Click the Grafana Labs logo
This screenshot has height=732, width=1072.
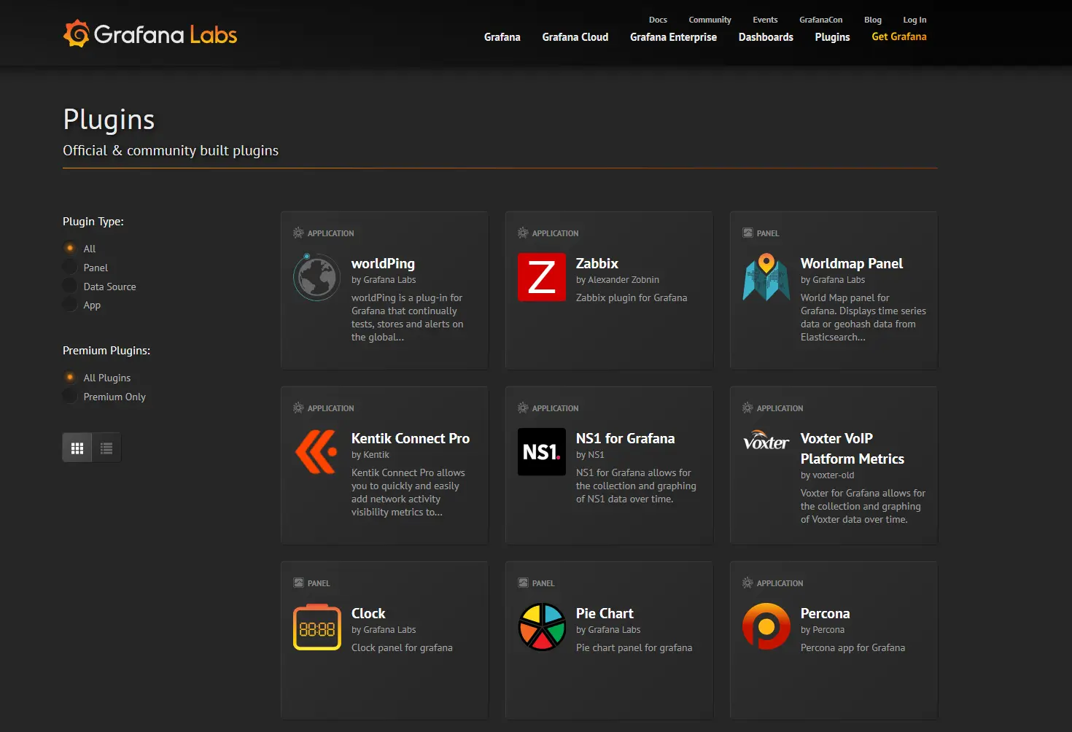click(x=150, y=34)
